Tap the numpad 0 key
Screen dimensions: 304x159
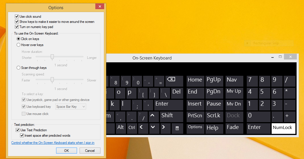(x=258, y=117)
